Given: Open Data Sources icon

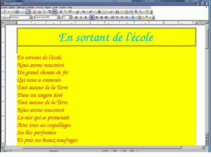Looking at the screenshot, I should pyautogui.click(x=131, y=12).
